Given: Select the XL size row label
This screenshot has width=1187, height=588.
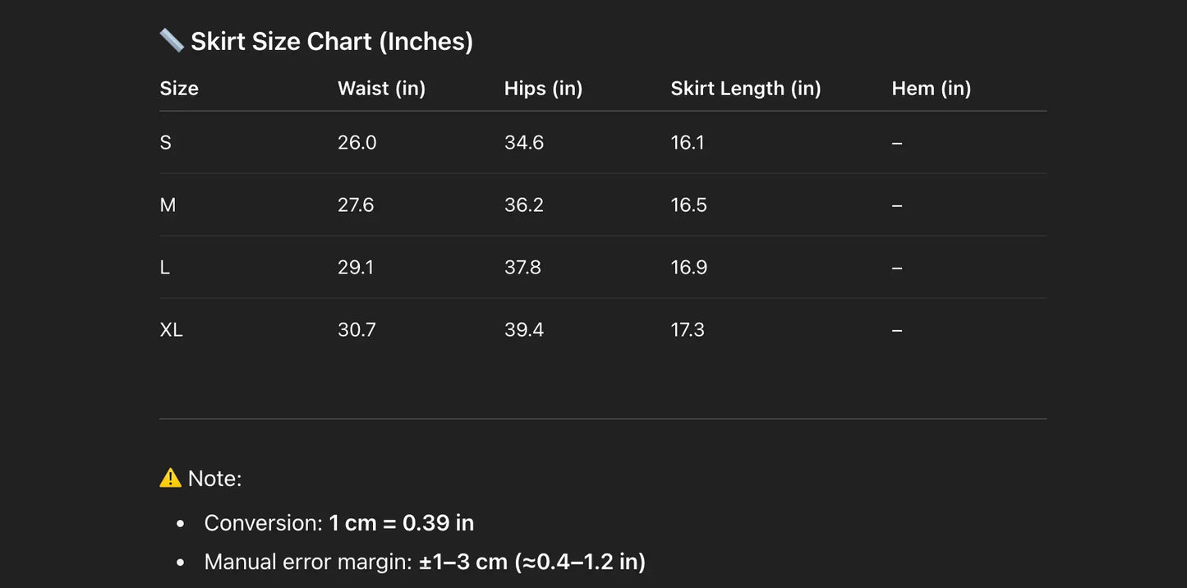Looking at the screenshot, I should (171, 330).
